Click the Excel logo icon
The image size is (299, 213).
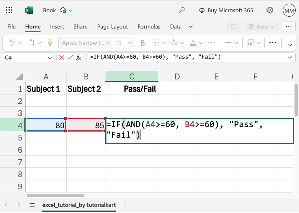click(29, 10)
